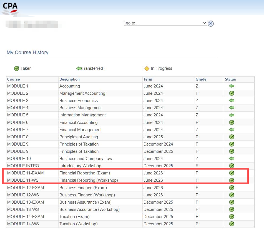Click the In Progress diamond icon
This screenshot has width=264, height=235.
tap(147, 69)
